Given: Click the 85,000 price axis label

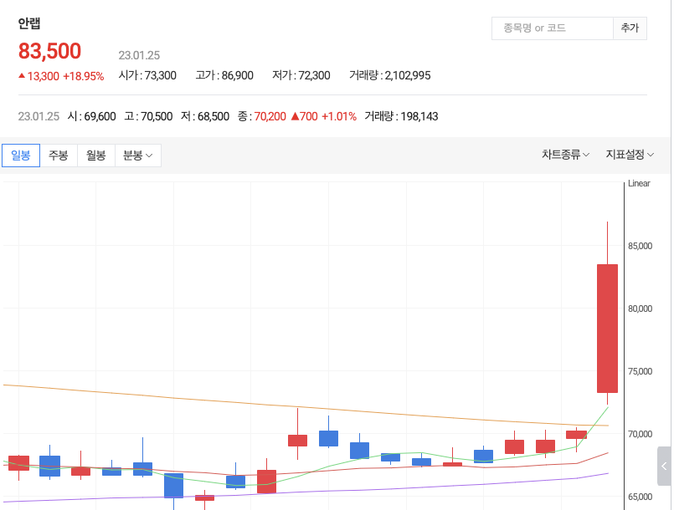Looking at the screenshot, I should pyautogui.click(x=640, y=246).
